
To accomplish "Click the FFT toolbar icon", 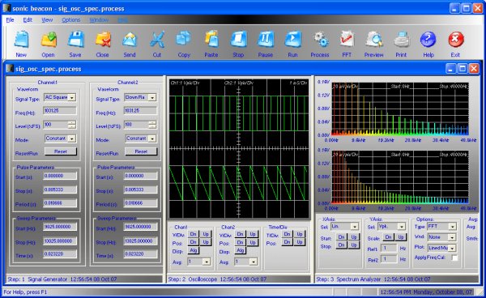I will [x=347, y=40].
